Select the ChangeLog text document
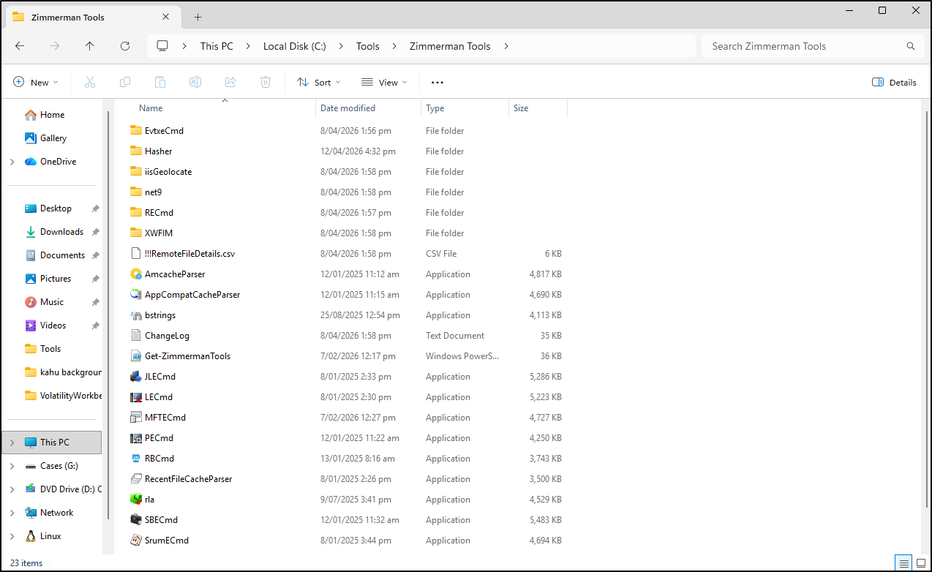The height and width of the screenshot is (572, 932). [167, 336]
